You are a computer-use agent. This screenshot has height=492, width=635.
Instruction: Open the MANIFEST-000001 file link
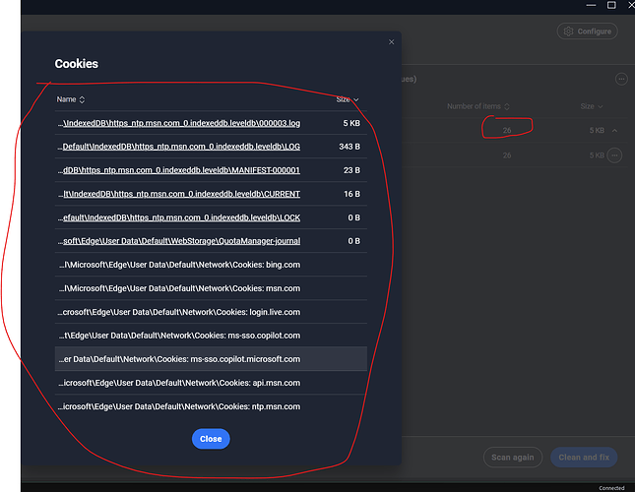point(179,170)
